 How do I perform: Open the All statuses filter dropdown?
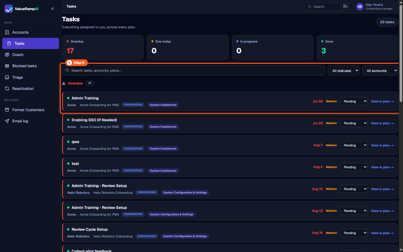pos(343,71)
